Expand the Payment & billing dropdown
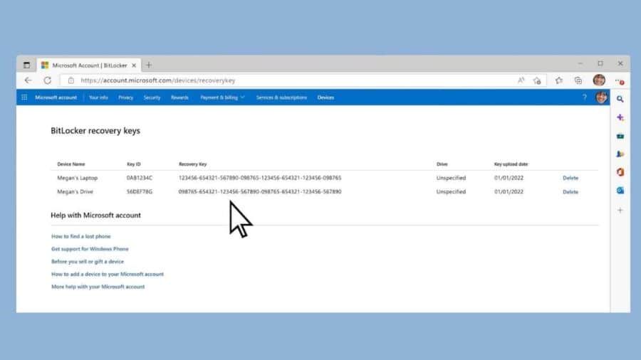641x360 pixels. point(222,97)
